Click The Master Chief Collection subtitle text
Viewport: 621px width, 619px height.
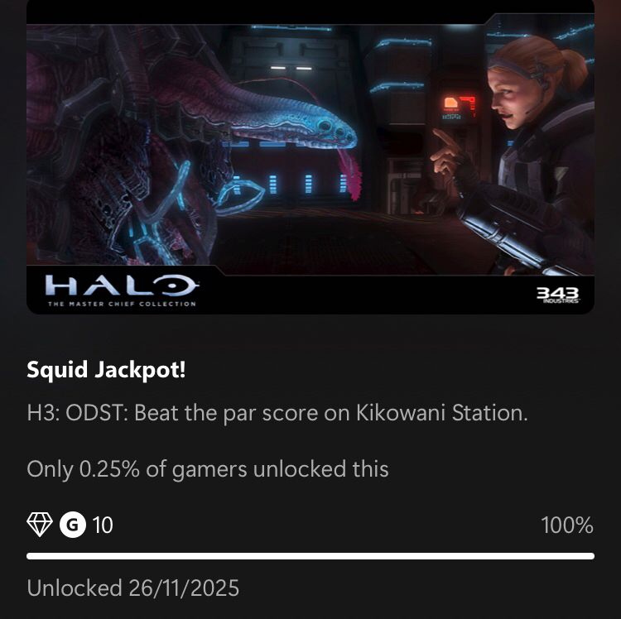122,304
